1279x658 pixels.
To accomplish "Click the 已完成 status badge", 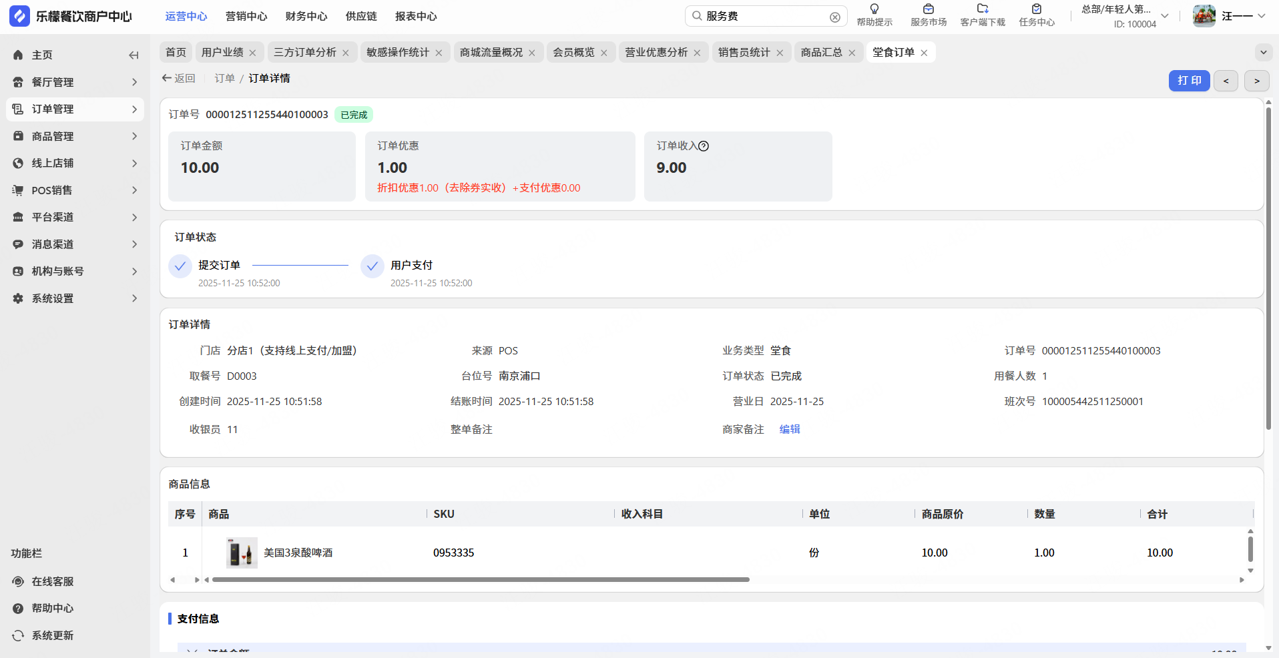I will tap(354, 115).
